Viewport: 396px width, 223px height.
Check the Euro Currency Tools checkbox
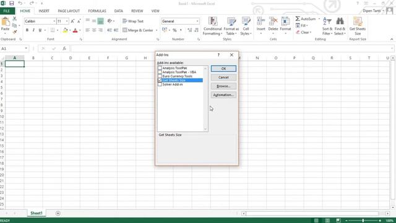[x=160, y=76]
